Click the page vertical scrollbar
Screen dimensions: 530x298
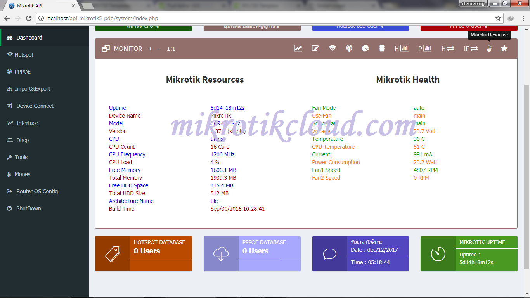(x=527, y=177)
